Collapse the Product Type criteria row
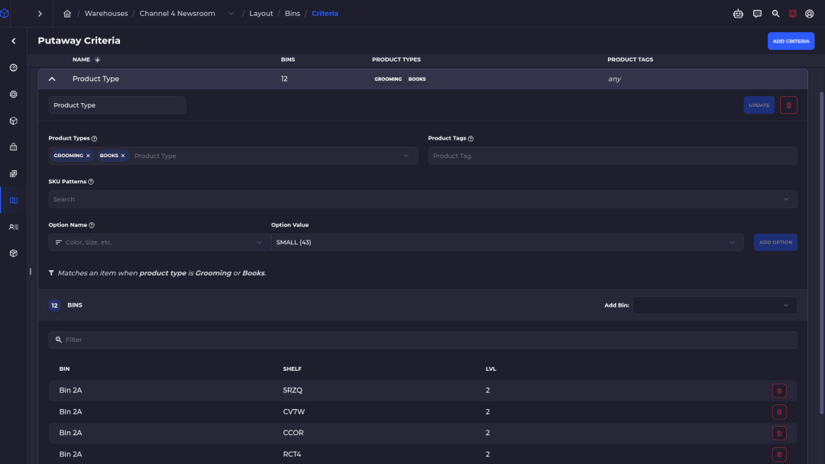This screenshot has width=825, height=464. [x=52, y=79]
